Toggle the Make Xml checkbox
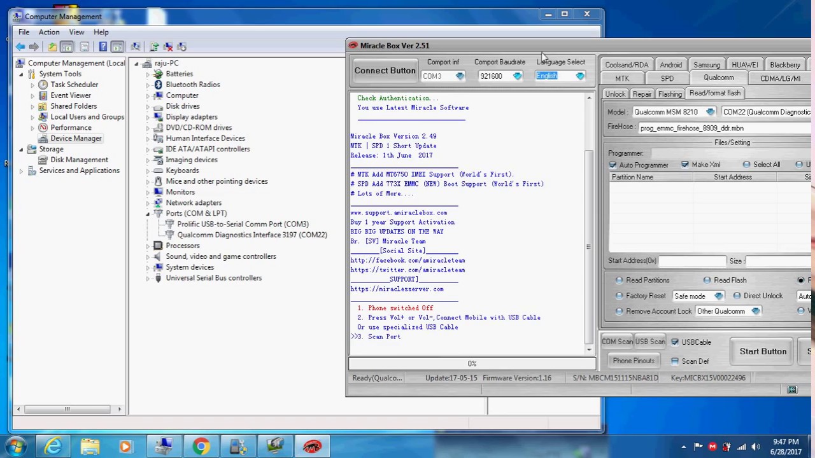This screenshot has width=815, height=458. pyautogui.click(x=685, y=165)
